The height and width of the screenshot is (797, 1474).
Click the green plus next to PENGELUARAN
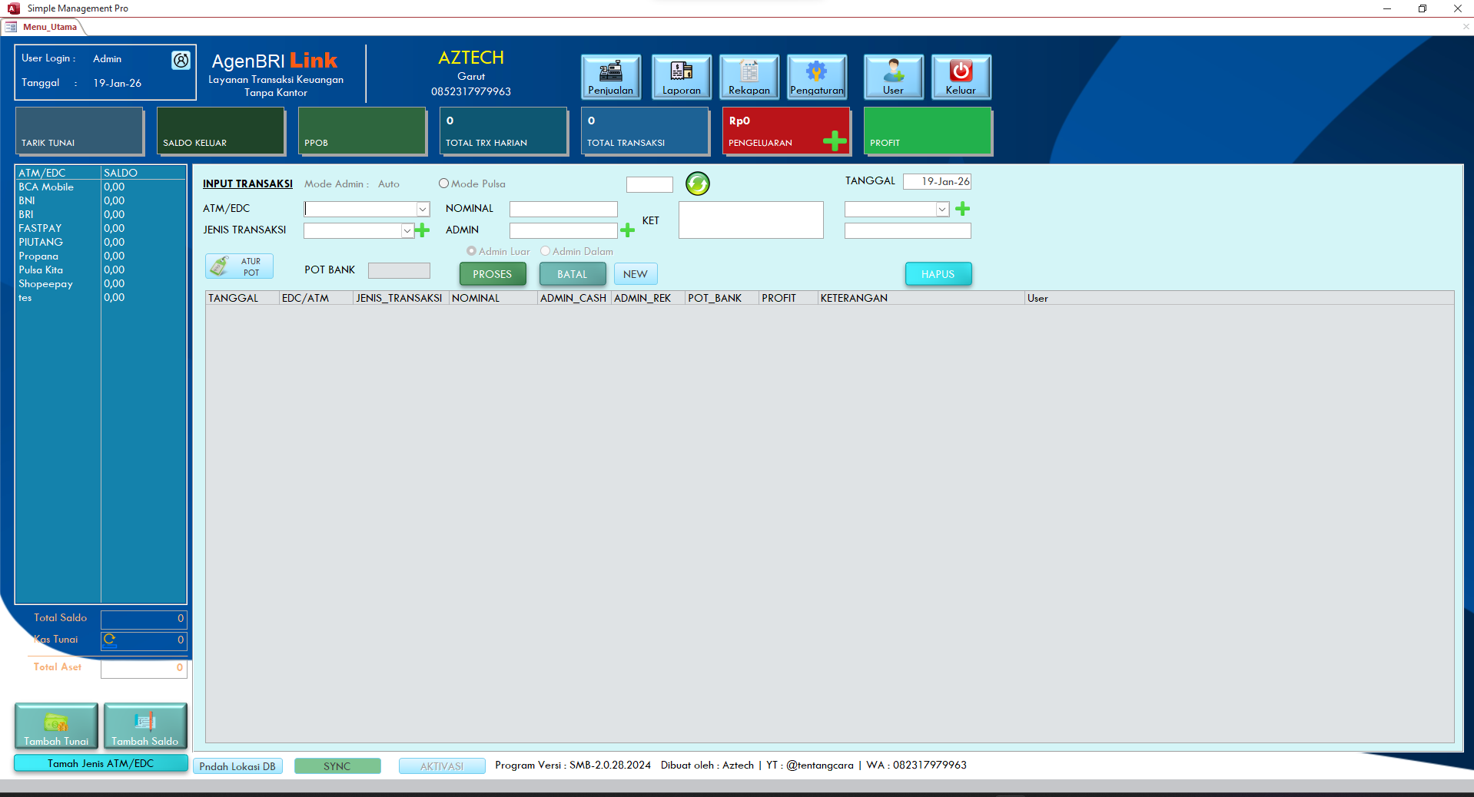pyautogui.click(x=835, y=141)
